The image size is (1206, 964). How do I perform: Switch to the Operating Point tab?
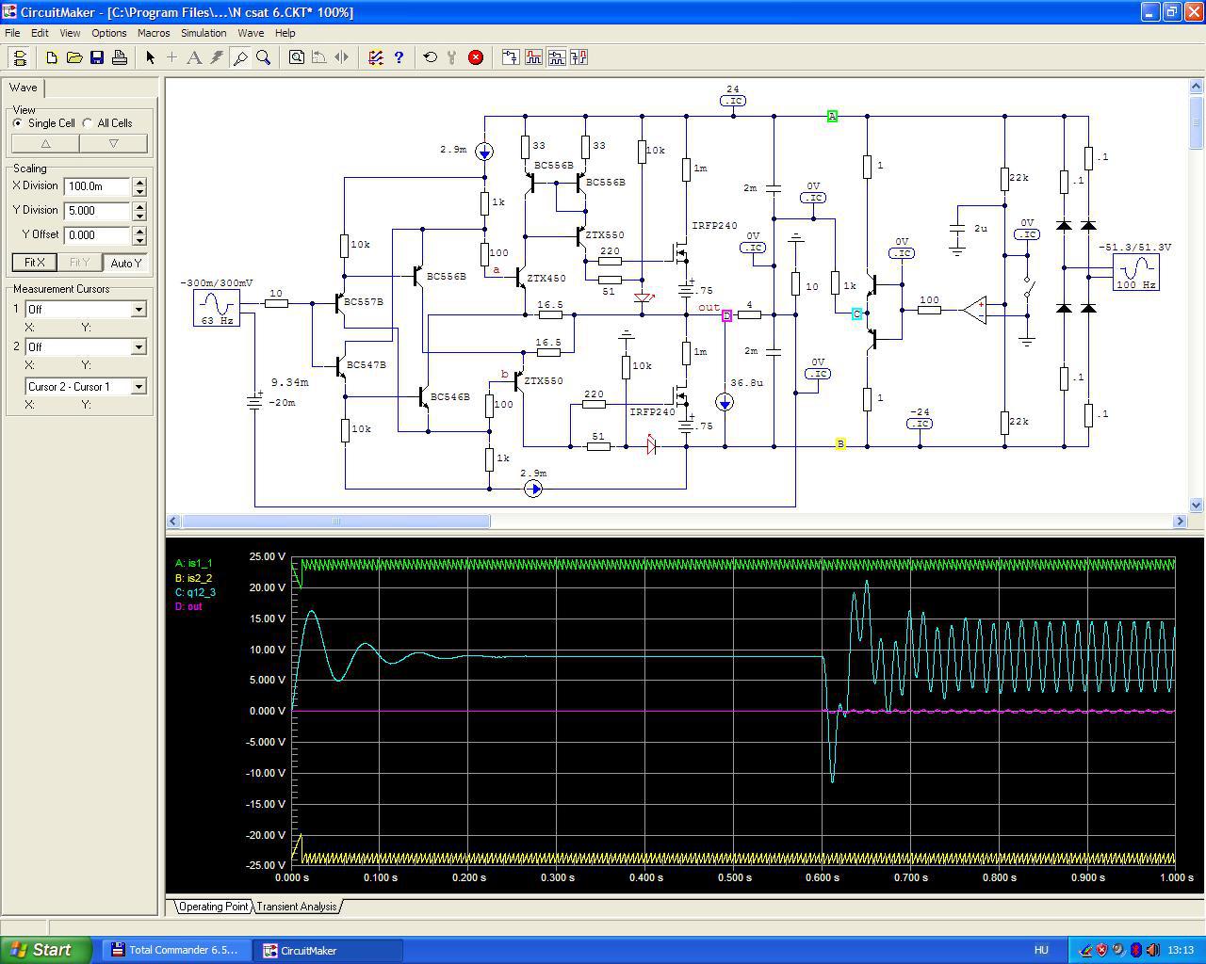(x=213, y=907)
